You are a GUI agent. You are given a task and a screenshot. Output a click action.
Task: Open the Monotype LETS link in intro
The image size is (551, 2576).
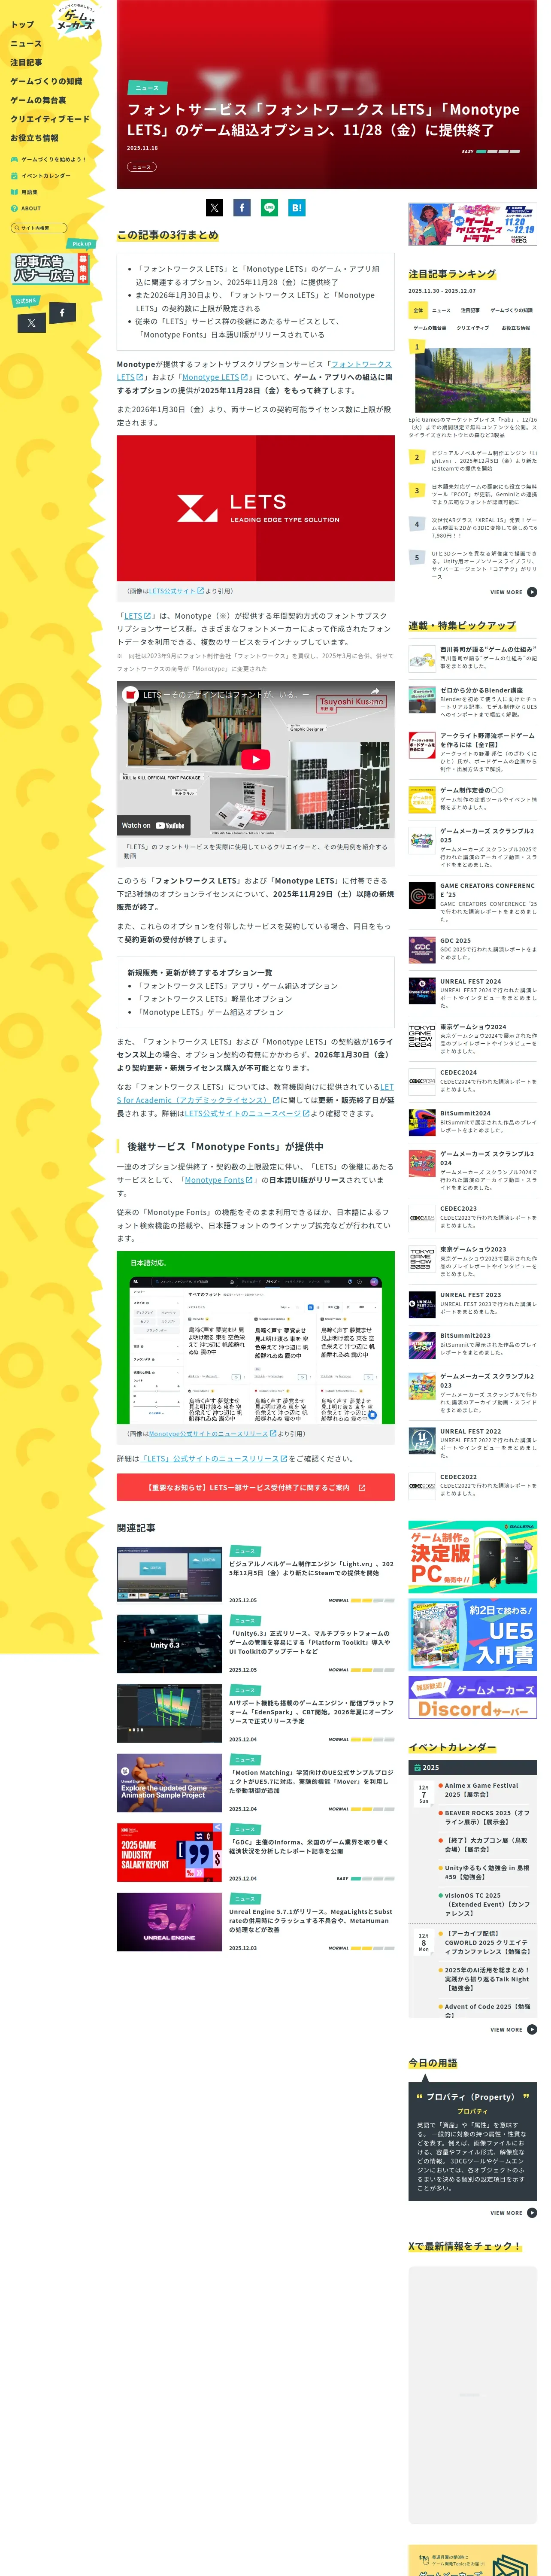tap(215, 377)
